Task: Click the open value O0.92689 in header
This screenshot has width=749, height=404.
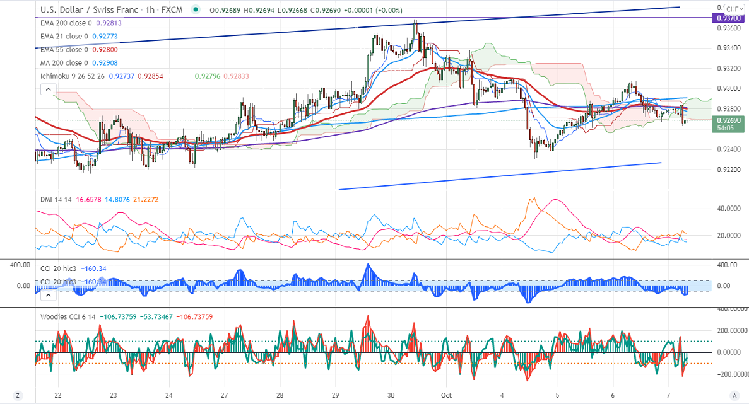Action: pos(225,10)
